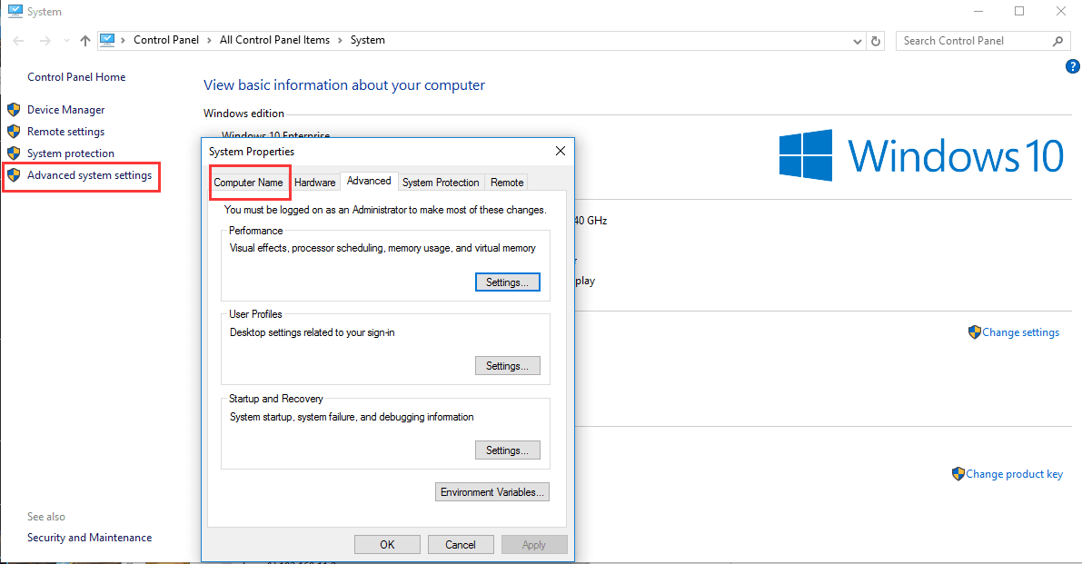
Task: Click the 'Visual effects, processor scheduling' description
Action: pyautogui.click(x=383, y=248)
